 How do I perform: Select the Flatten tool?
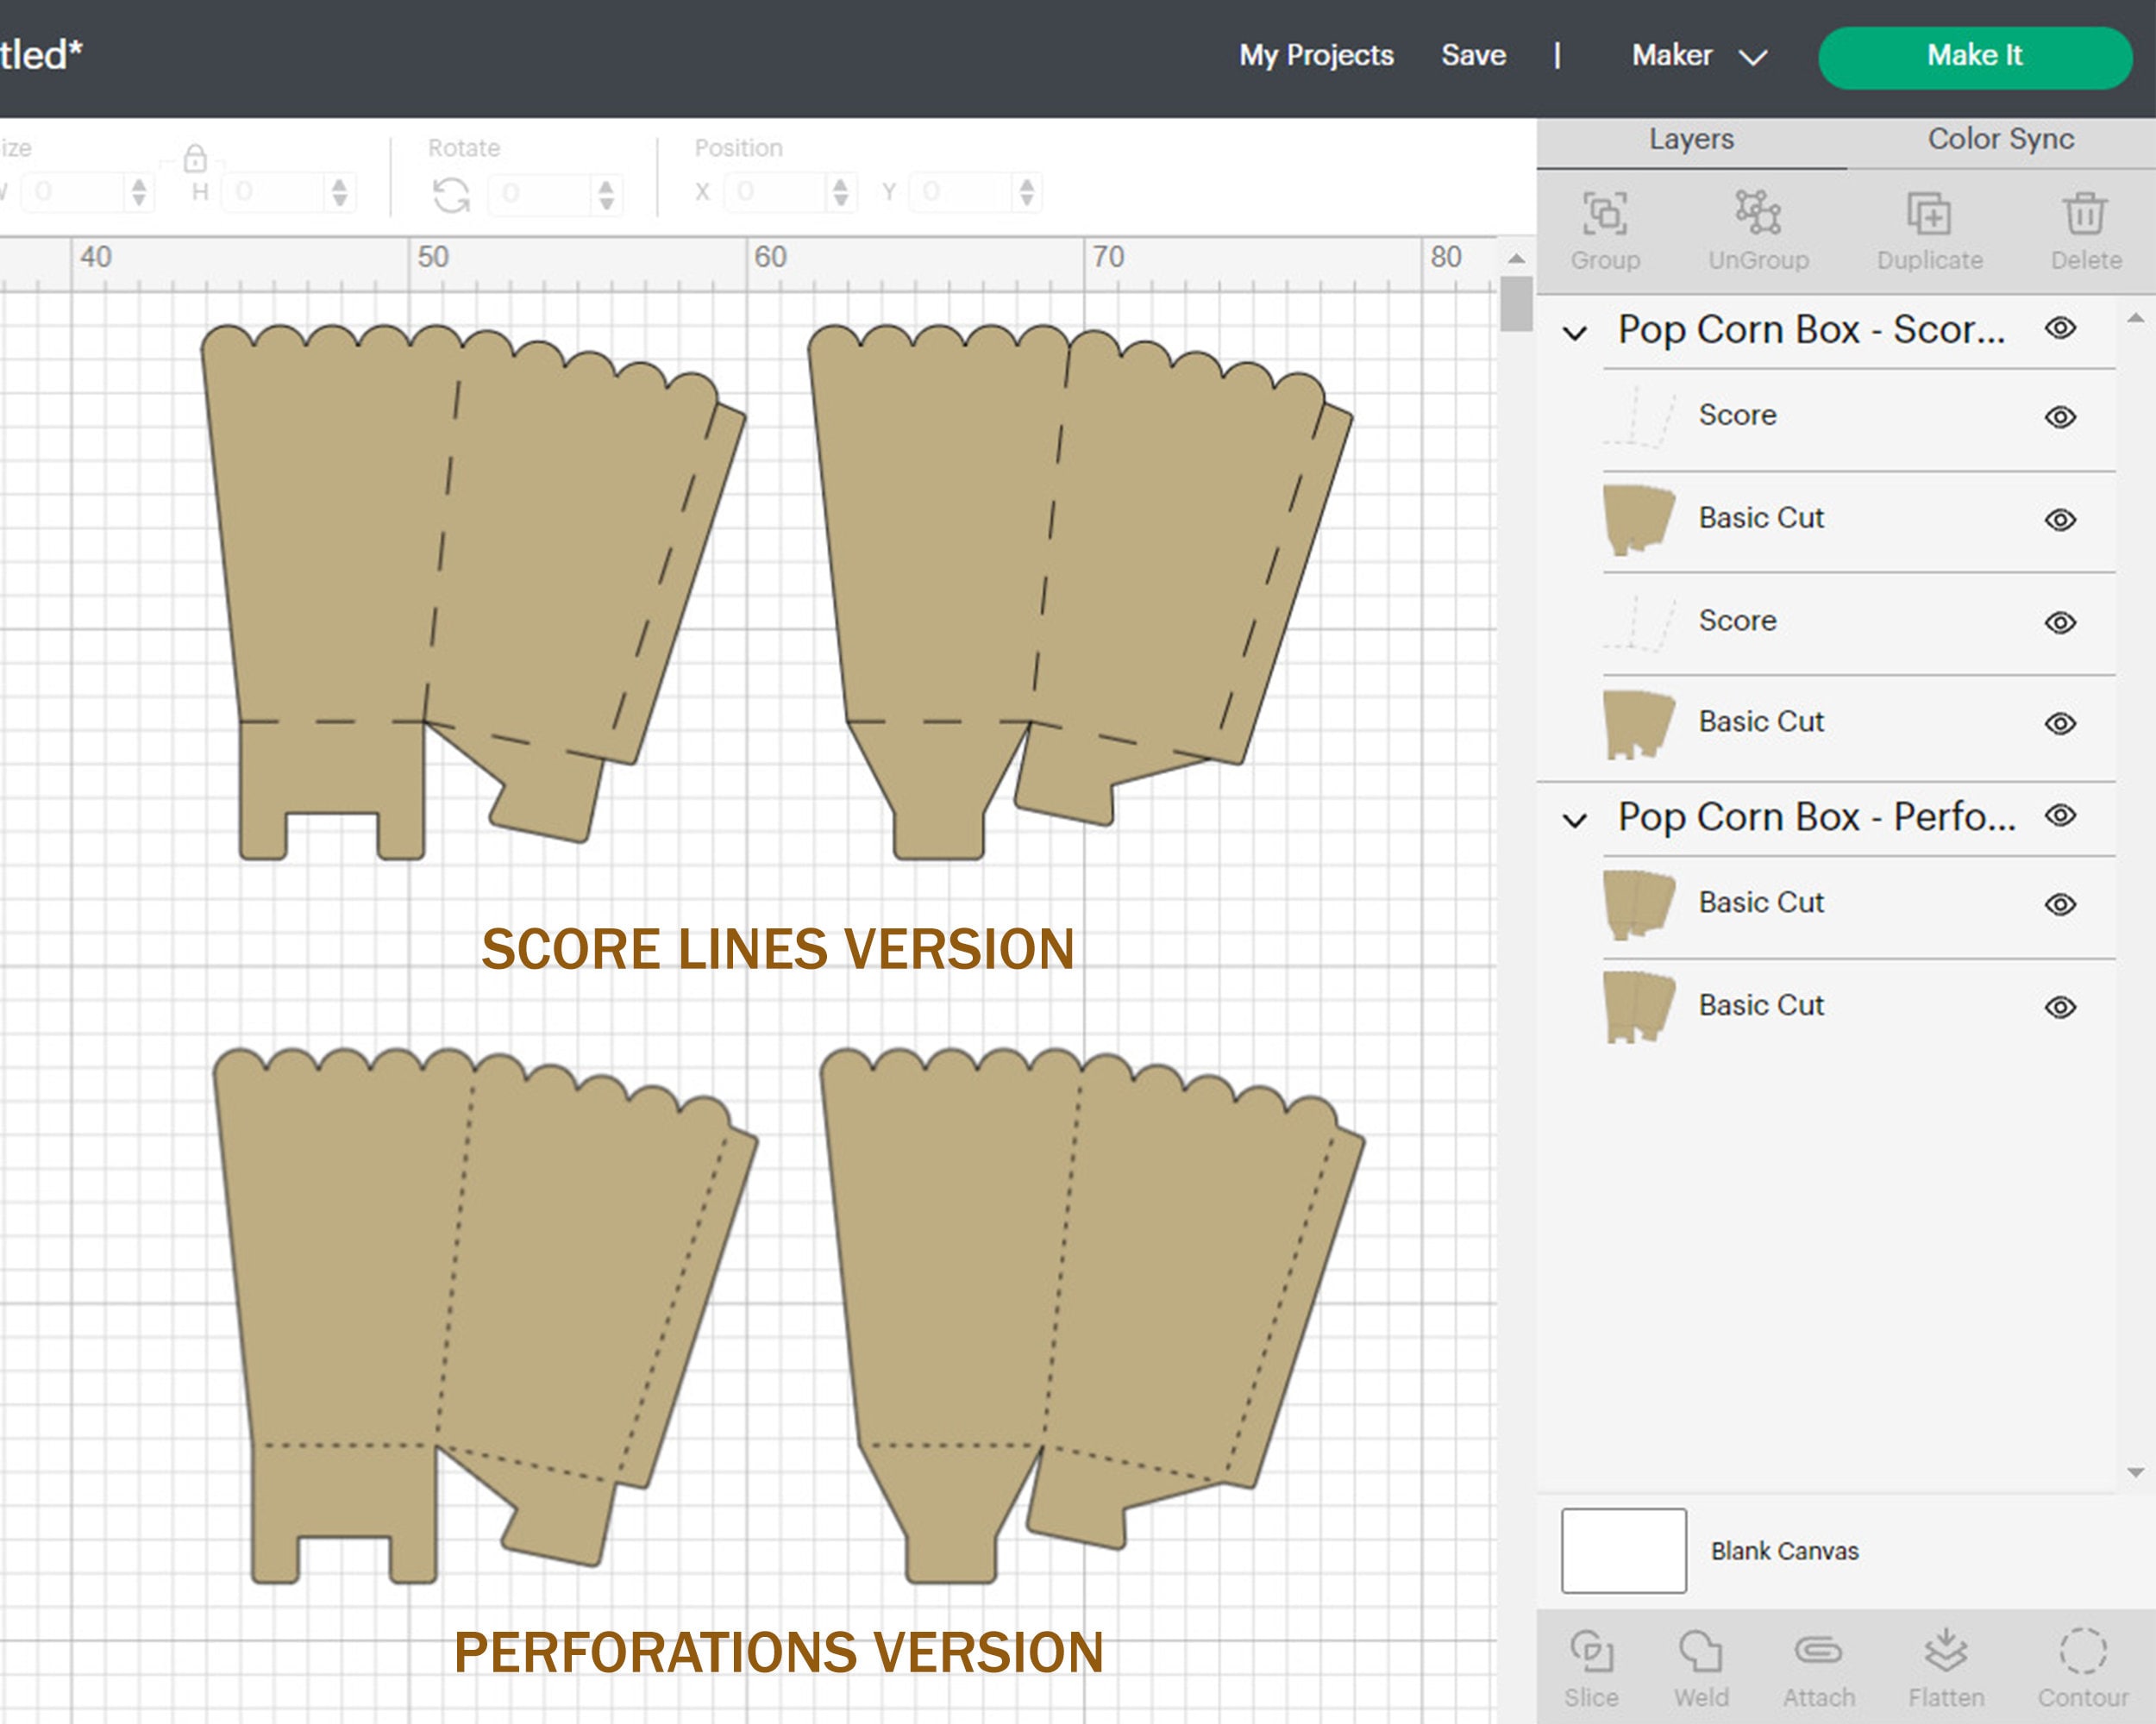coord(1945,1664)
